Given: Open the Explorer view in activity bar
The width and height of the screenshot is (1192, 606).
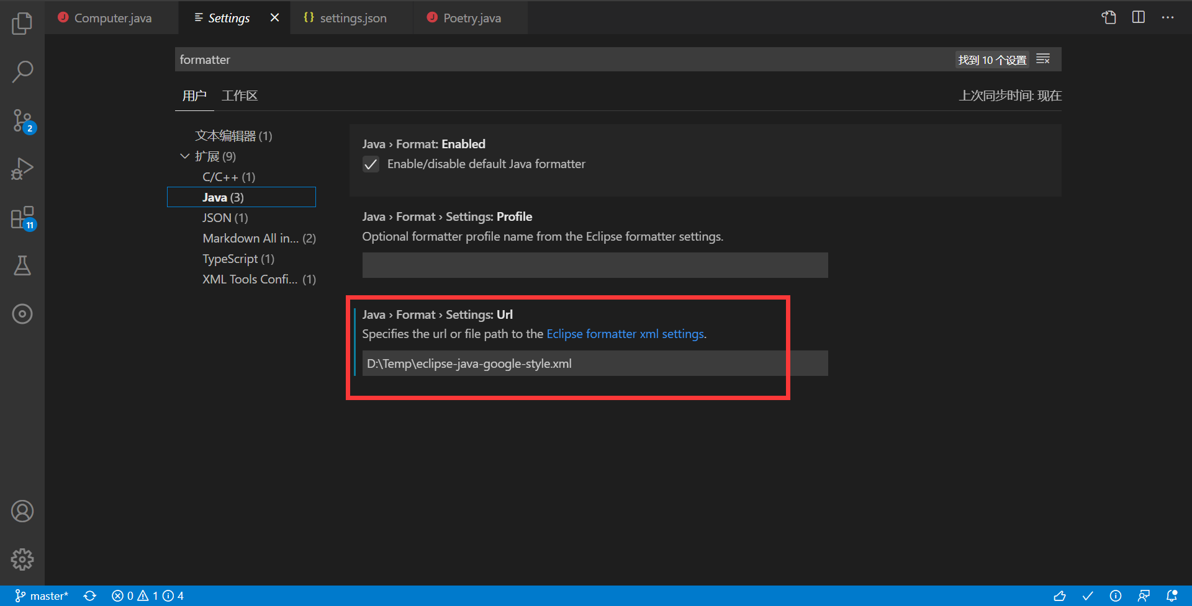Looking at the screenshot, I should pos(22,24).
